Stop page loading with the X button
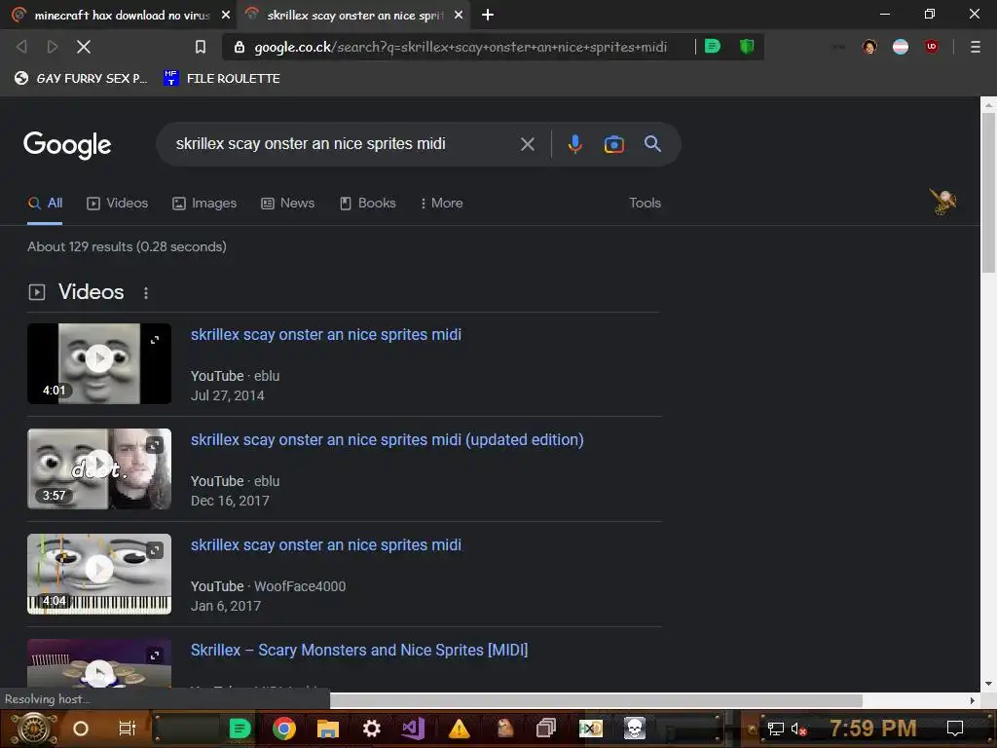 [84, 47]
